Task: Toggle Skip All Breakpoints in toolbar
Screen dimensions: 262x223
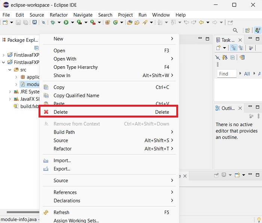Action: coord(44,22)
